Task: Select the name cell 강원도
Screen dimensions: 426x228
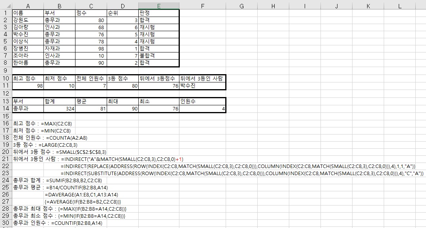Action: click(28, 20)
